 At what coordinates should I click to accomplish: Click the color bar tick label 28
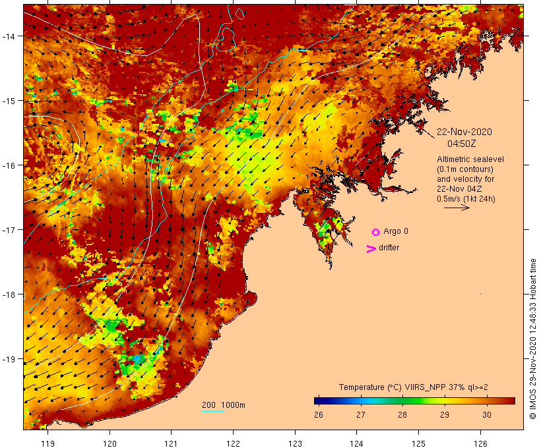(x=402, y=415)
